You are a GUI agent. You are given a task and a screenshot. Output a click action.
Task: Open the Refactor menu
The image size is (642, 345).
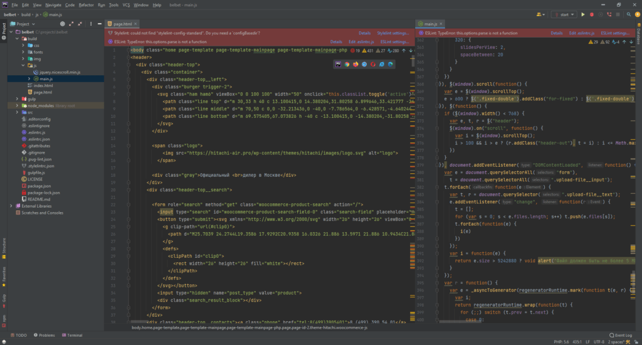coord(86,4)
